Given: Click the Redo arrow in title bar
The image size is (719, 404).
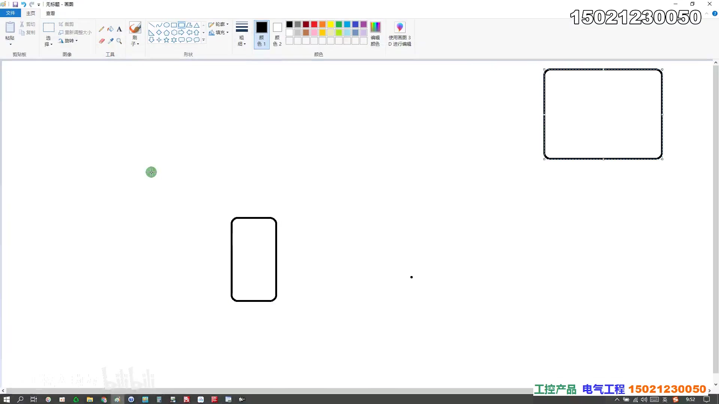Looking at the screenshot, I should coord(32,4).
